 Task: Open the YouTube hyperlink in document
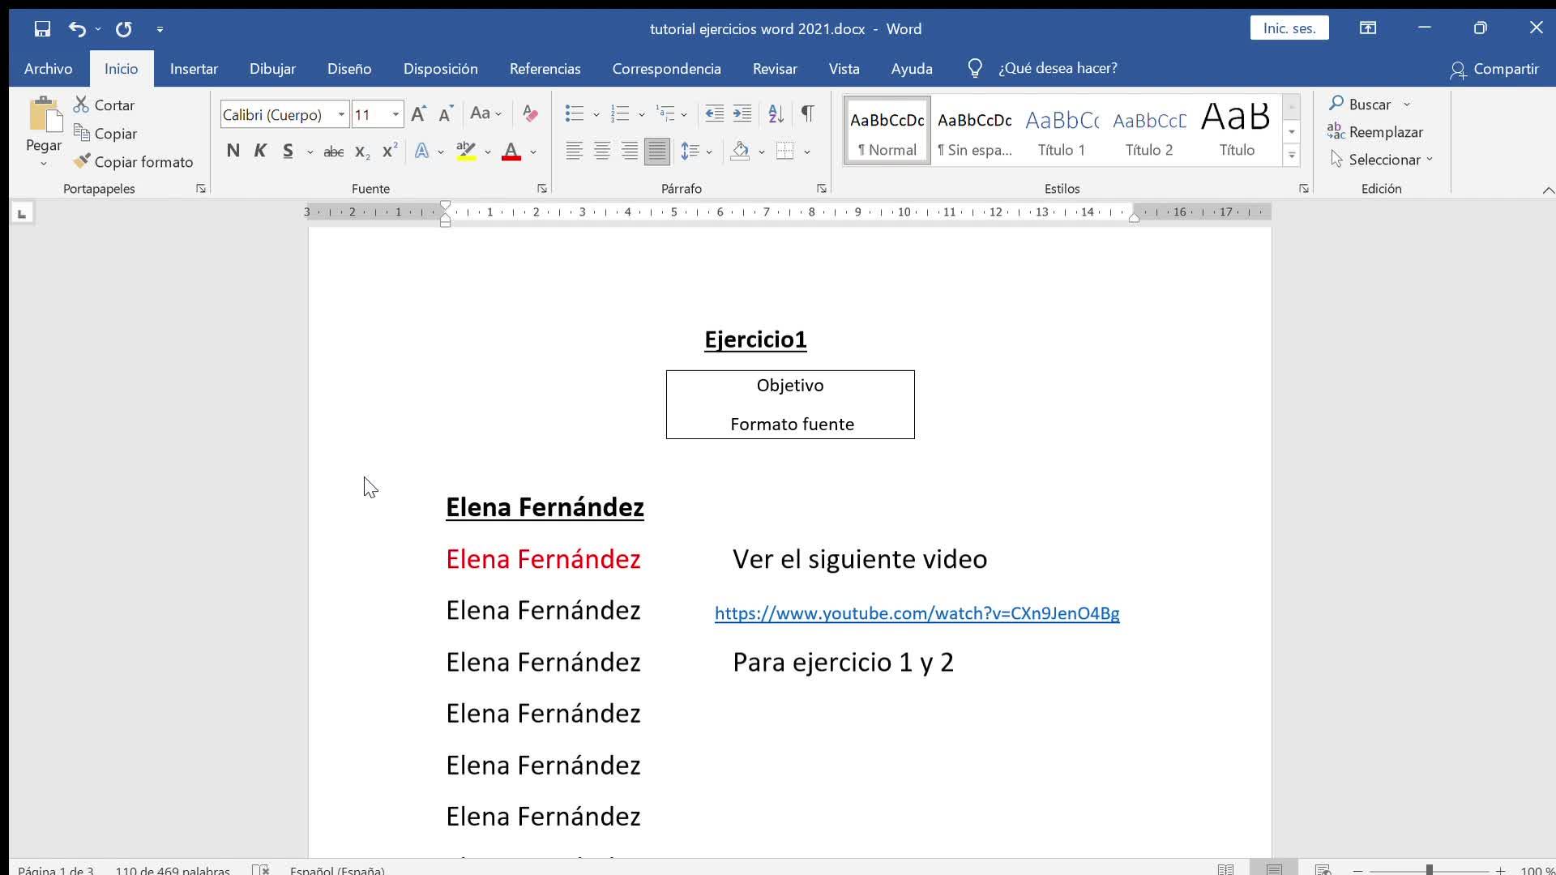[x=917, y=613]
